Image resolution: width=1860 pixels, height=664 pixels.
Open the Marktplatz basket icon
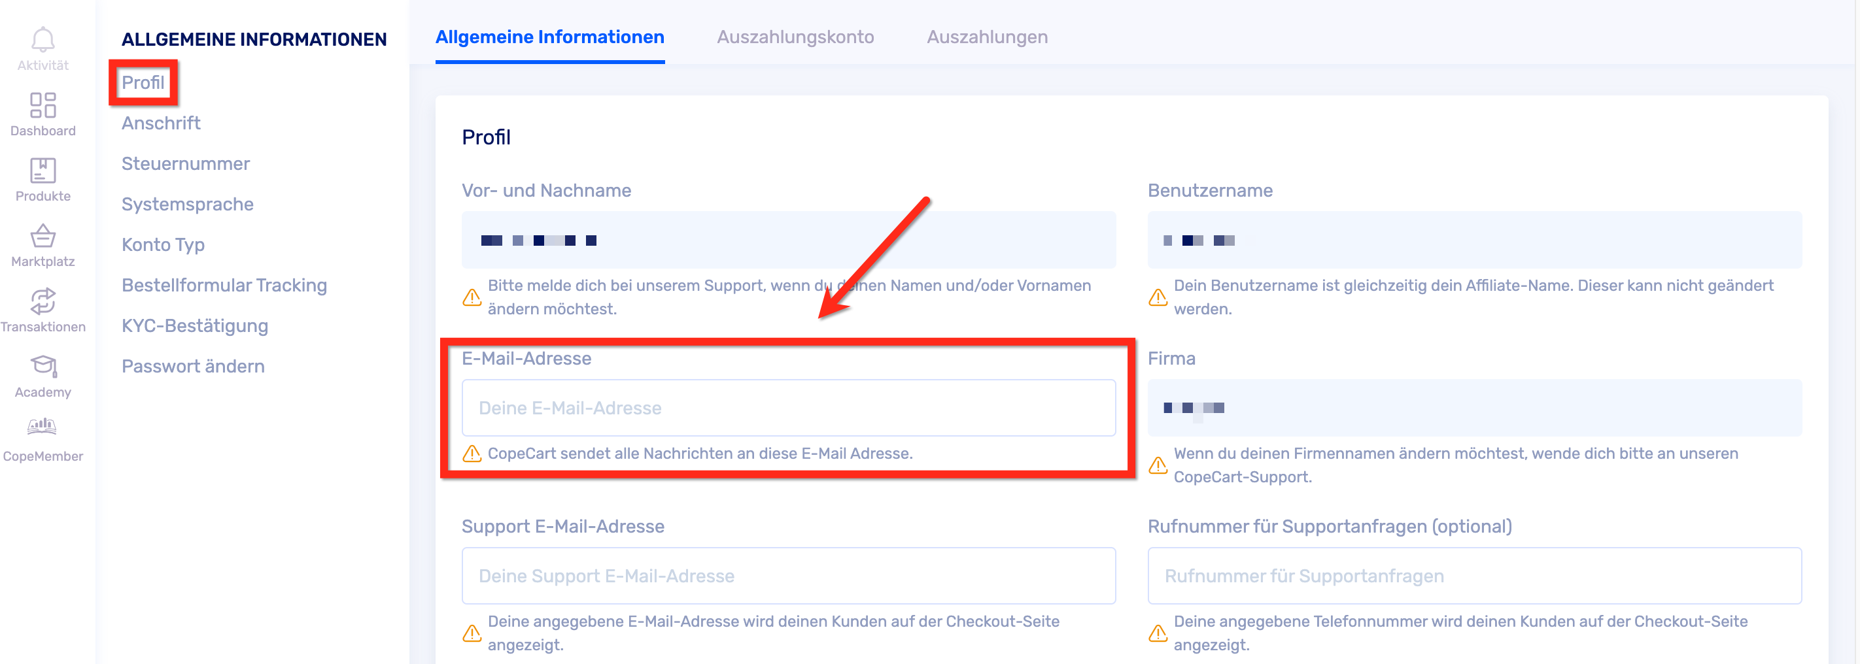click(x=43, y=236)
